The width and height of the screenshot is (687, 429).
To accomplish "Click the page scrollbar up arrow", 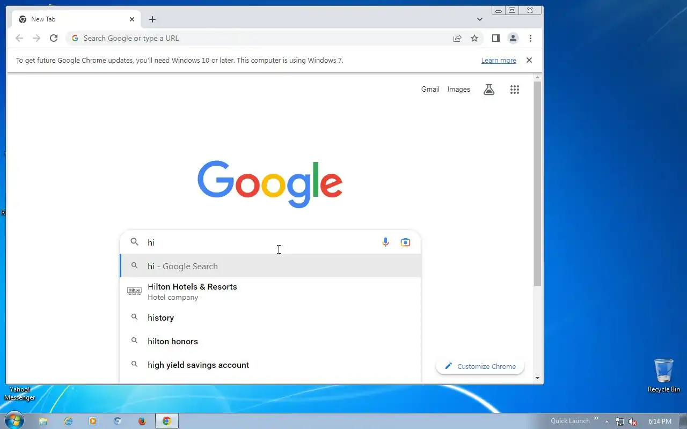I will (x=538, y=78).
